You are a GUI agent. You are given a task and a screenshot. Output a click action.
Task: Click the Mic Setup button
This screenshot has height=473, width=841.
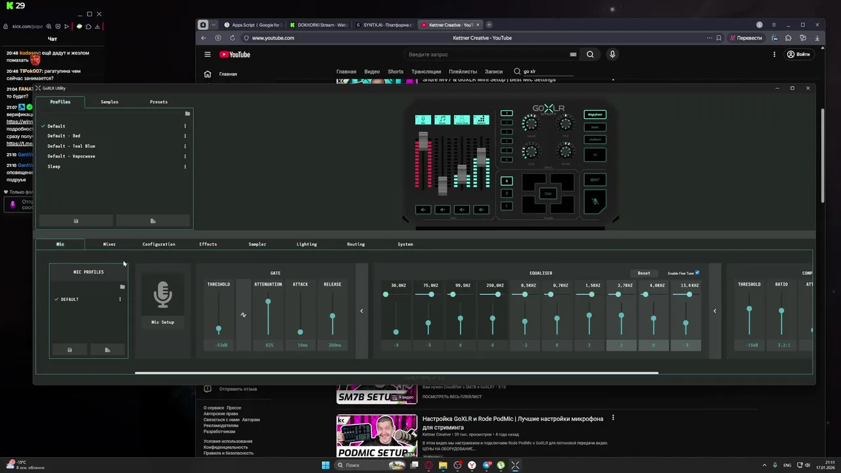click(x=163, y=323)
